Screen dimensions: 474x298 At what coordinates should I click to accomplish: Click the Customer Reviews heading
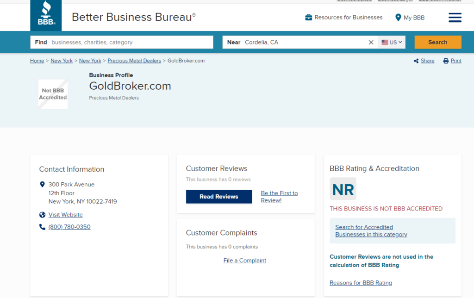[217, 168]
